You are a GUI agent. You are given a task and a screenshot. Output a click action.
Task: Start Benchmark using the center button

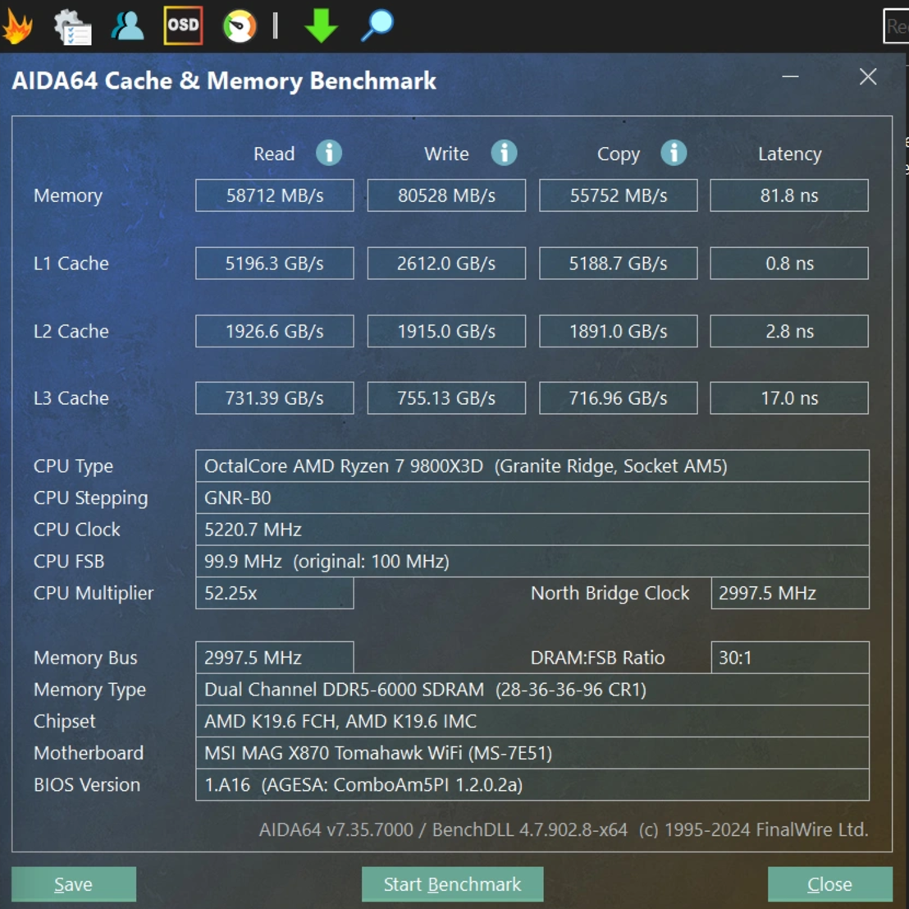(x=452, y=884)
